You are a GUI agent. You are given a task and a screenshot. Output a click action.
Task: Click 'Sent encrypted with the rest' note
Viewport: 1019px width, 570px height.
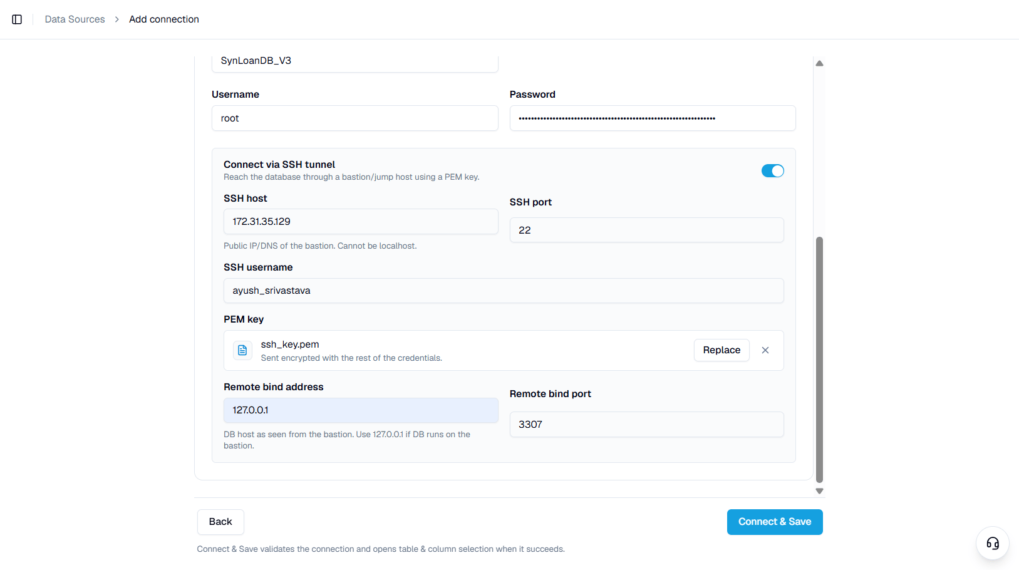coord(351,358)
